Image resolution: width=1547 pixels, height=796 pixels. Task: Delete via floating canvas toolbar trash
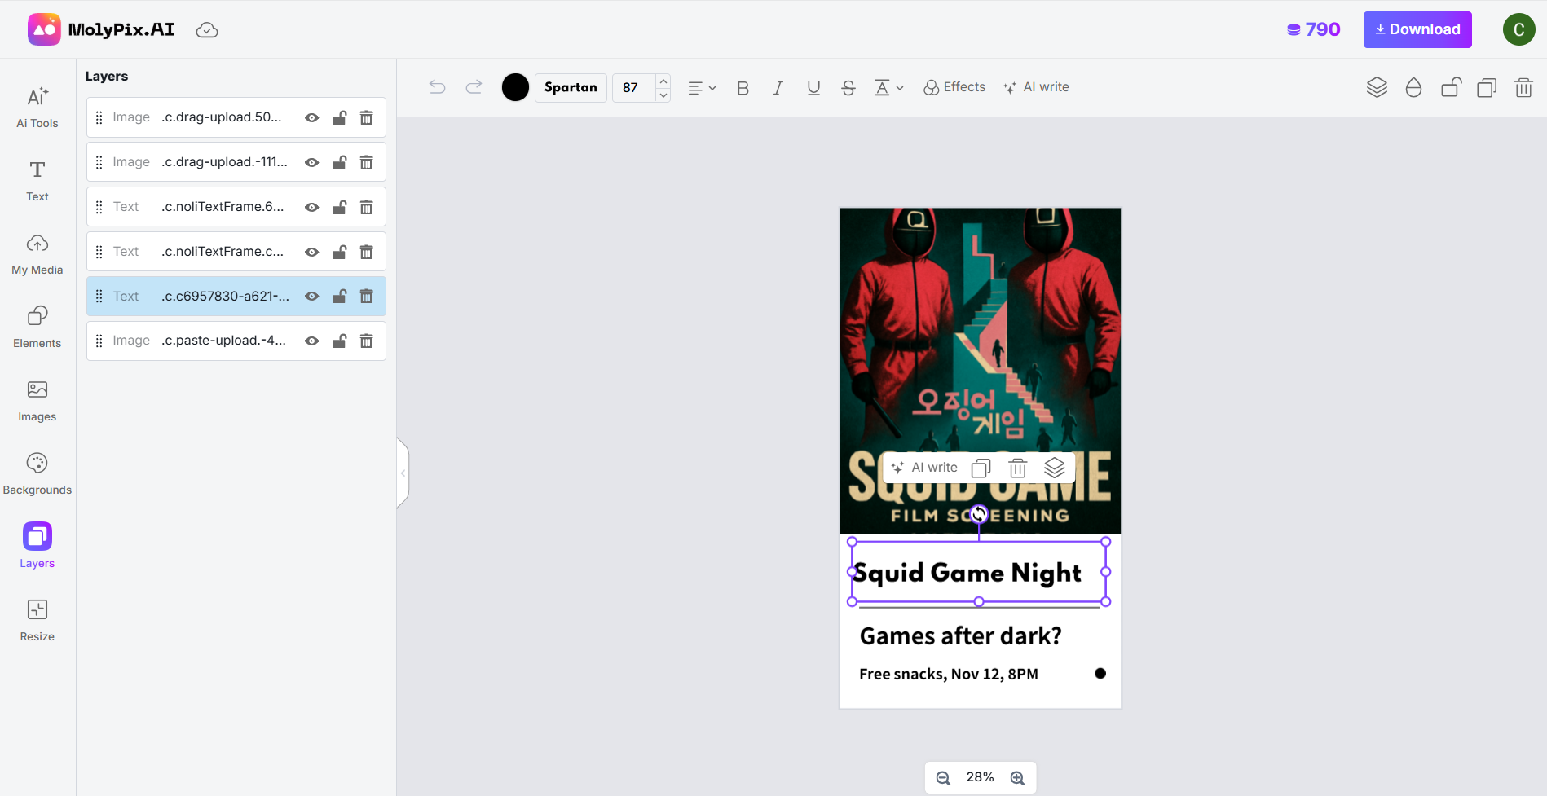(1018, 468)
